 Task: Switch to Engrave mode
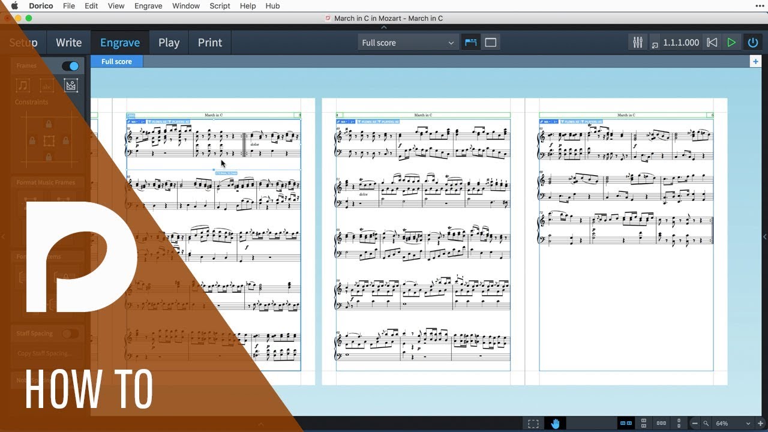tap(120, 43)
